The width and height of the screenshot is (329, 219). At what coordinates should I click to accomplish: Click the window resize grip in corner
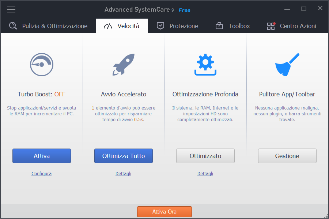point(326,216)
